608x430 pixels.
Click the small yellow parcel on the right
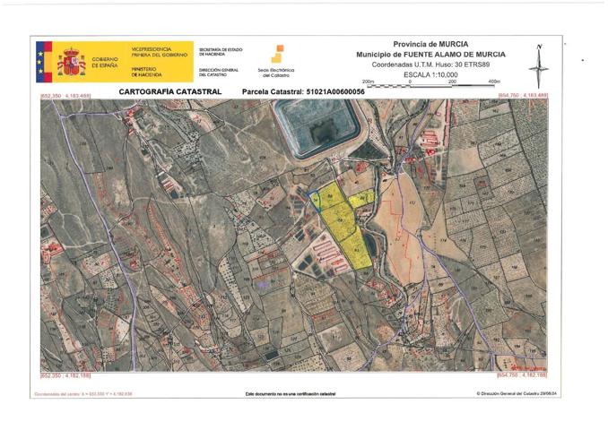[362, 198]
